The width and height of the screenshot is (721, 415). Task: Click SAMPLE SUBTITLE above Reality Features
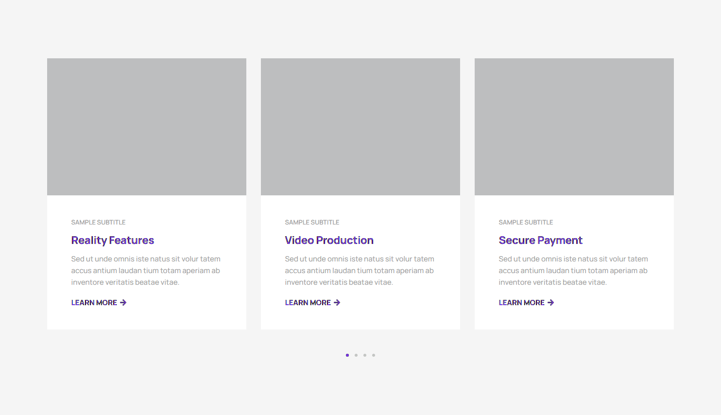pos(98,223)
